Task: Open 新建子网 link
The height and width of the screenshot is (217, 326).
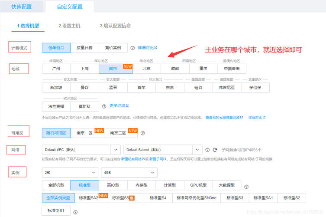Action: tap(158, 159)
